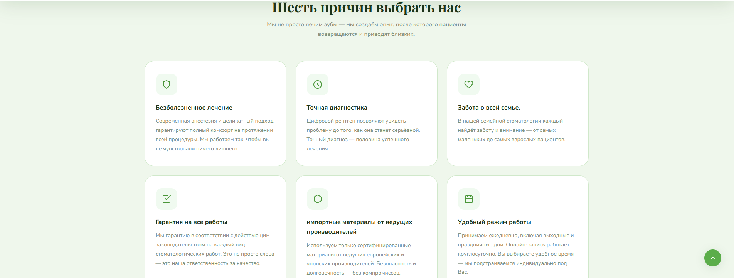The width and height of the screenshot is (734, 278).
Task: Click the subtitle starting Мы не просто лечим зубы
Action: (x=367, y=29)
